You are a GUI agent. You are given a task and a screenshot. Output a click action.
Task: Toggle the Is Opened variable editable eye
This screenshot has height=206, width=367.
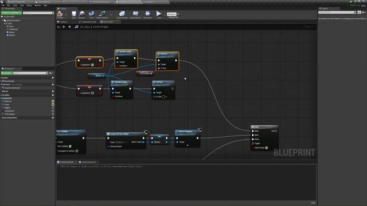[53, 111]
